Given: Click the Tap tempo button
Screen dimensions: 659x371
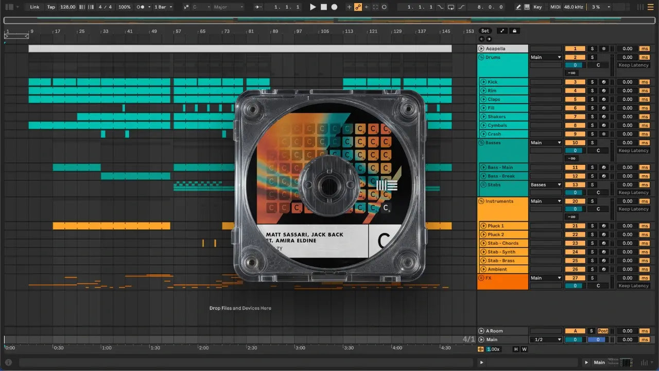Looking at the screenshot, I should click(51, 7).
